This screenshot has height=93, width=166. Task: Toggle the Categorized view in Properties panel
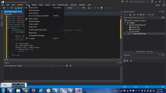(x=125, y=61)
